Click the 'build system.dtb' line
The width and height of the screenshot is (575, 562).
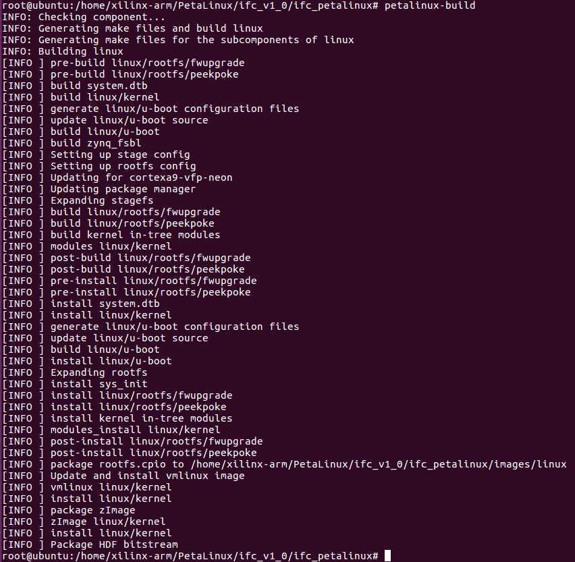tap(75, 86)
